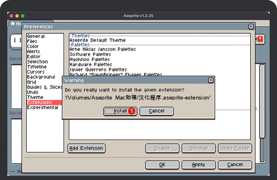
Task: Go to Undo preferences
Action: coord(44,92)
